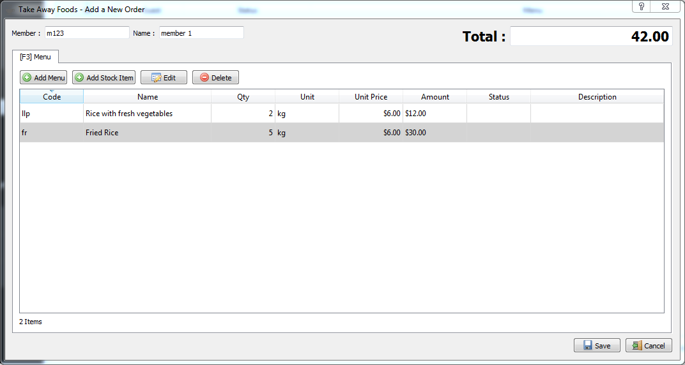Viewport: 685px width, 365px height.
Task: Click the Unit Price column header
Action: click(371, 97)
